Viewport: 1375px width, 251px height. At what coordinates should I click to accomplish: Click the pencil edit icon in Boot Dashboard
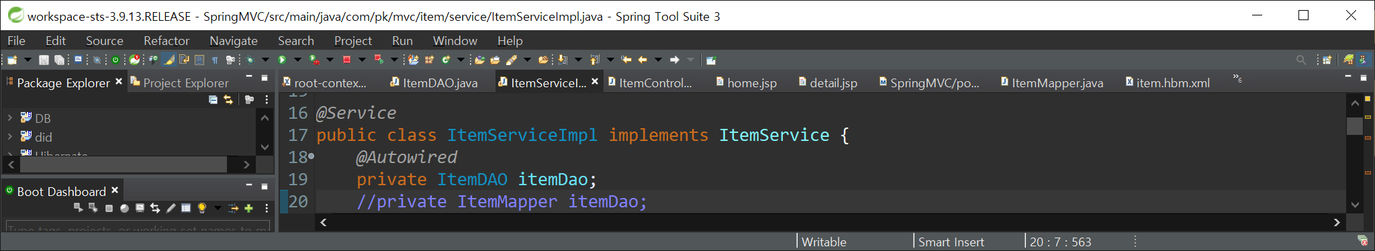pos(171,208)
